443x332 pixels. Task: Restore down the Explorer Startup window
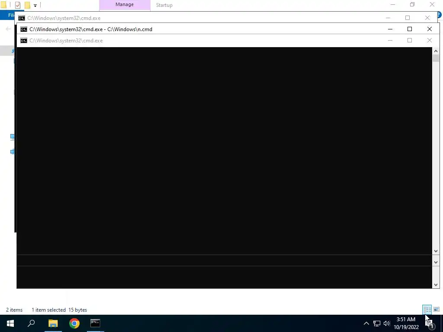click(x=412, y=4)
